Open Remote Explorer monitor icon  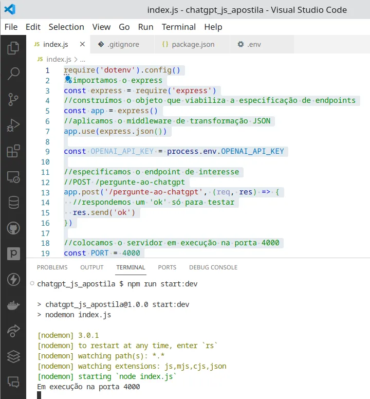(13, 177)
